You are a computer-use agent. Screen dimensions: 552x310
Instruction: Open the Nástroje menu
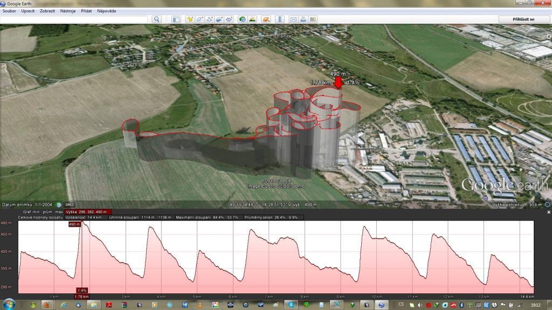pos(67,11)
